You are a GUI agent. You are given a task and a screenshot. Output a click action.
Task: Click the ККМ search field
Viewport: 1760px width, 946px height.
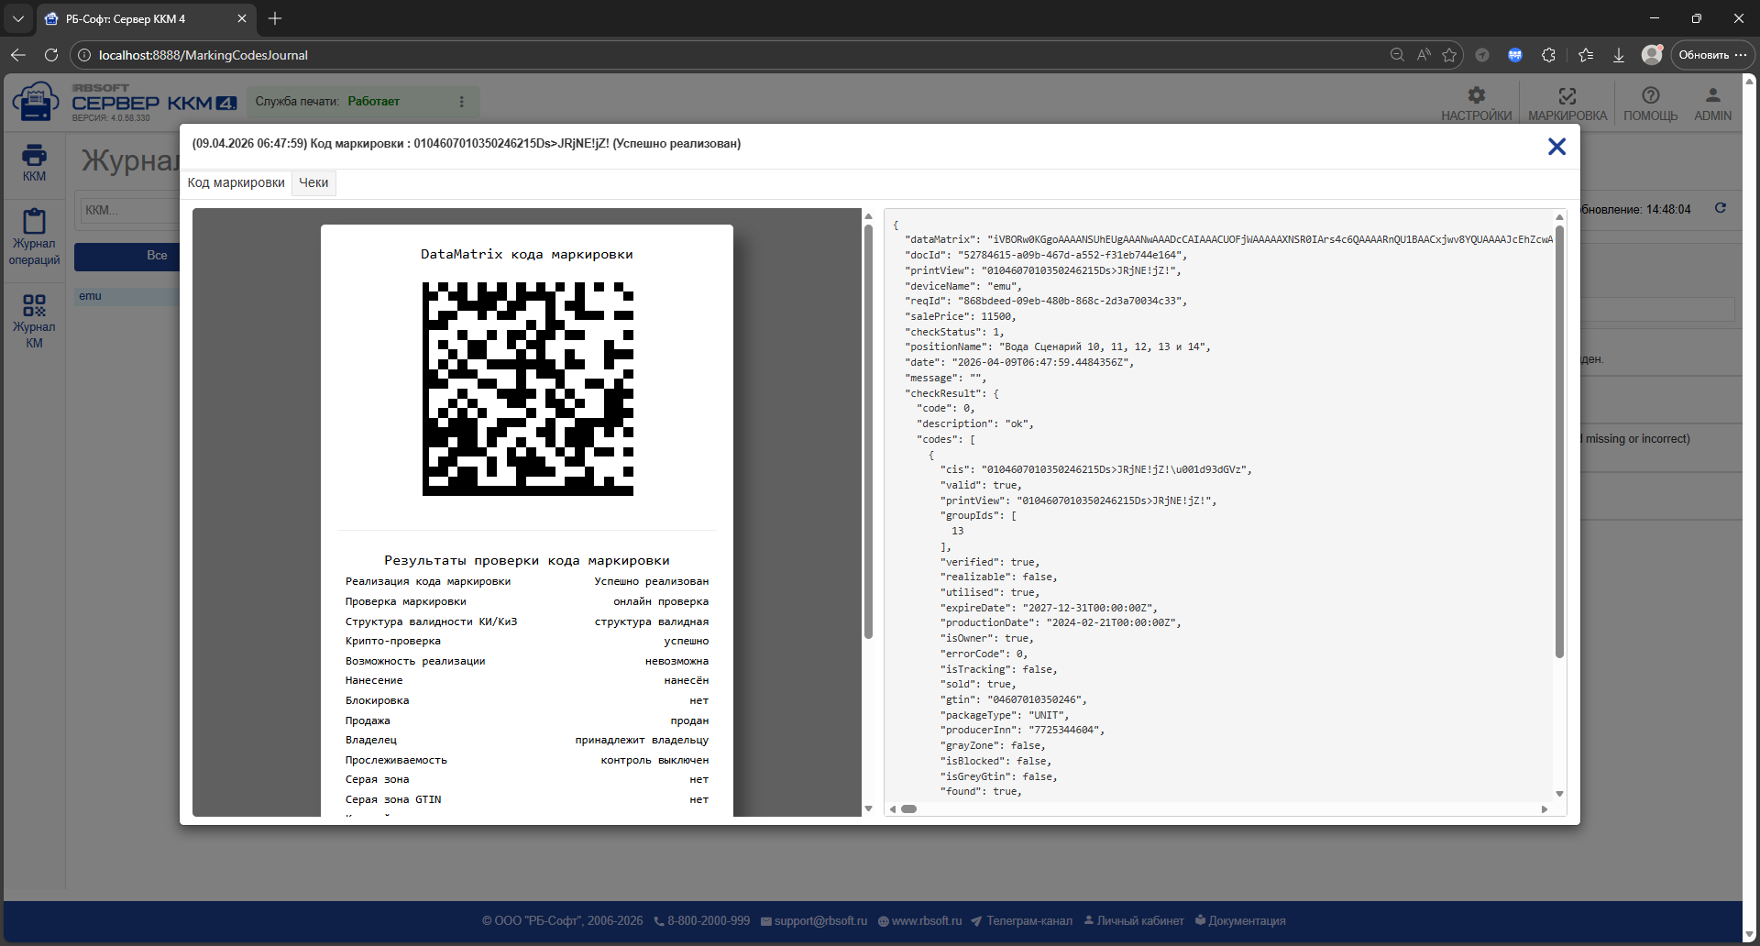pyautogui.click(x=129, y=211)
